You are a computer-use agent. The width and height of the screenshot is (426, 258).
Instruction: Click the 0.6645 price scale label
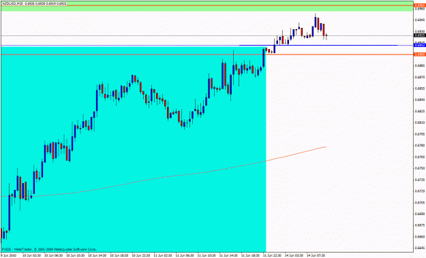(x=420, y=248)
